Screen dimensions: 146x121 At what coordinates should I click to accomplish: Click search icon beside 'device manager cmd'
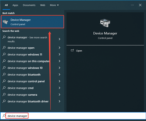[x=4, y=88]
